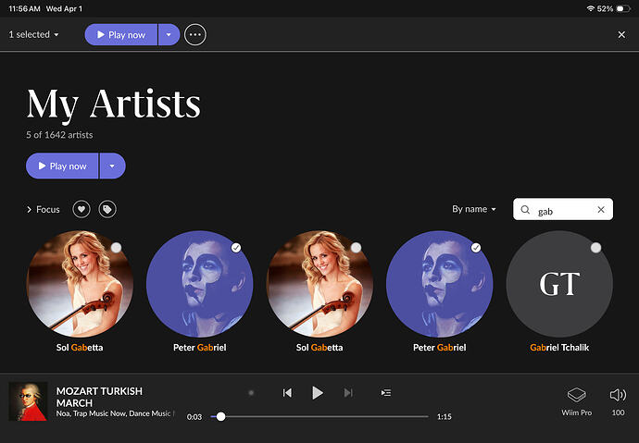Screen dimensions: 639x443
Task: Open the 'By name' sort dropdown
Action: 474,210
